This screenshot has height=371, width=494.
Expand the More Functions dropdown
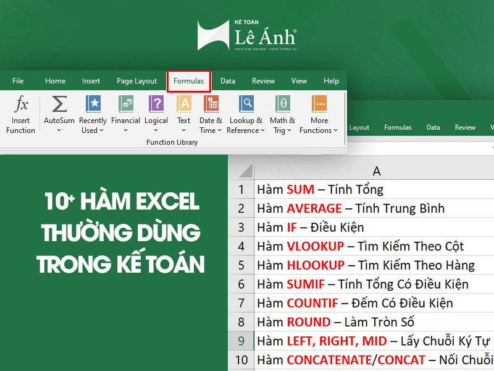[x=335, y=130]
